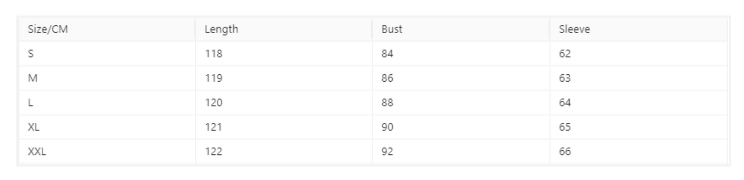744x180 pixels.
Task: Select the S size cell
Action: tap(31, 54)
